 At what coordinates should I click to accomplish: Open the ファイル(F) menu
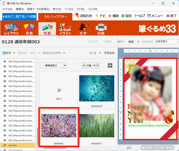click(7, 9)
